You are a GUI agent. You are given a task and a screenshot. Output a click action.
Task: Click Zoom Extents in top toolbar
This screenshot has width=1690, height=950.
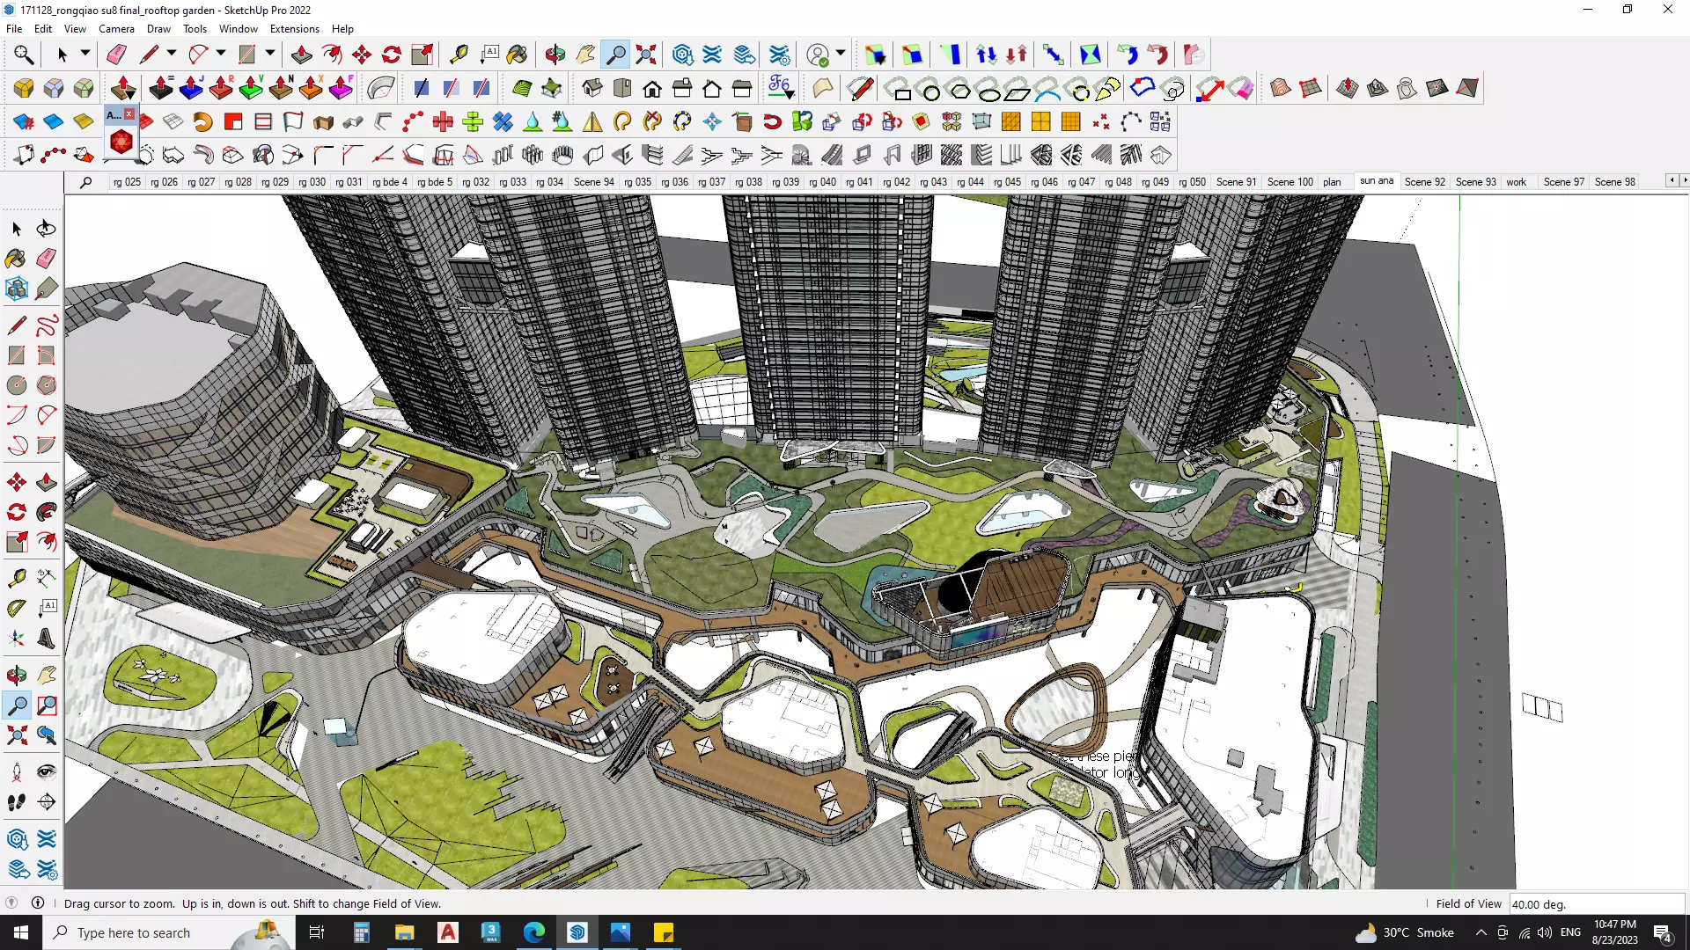[646, 55]
